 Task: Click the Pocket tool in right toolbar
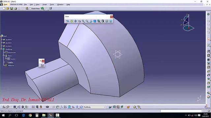[x=208, y=55]
